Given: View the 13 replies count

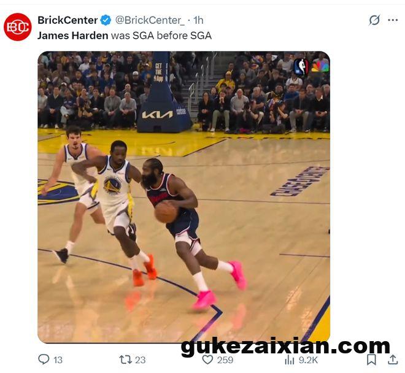Looking at the screenshot, I should pos(58,360).
